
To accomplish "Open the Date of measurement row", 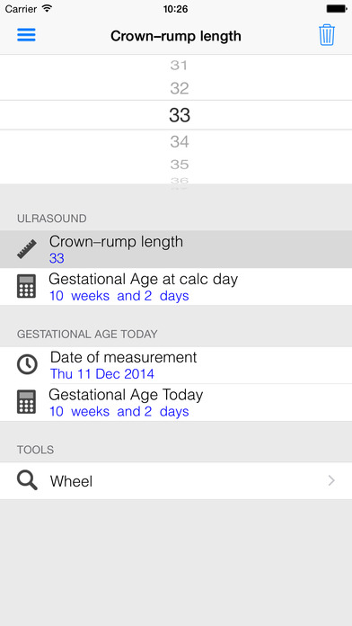I will click(x=176, y=365).
